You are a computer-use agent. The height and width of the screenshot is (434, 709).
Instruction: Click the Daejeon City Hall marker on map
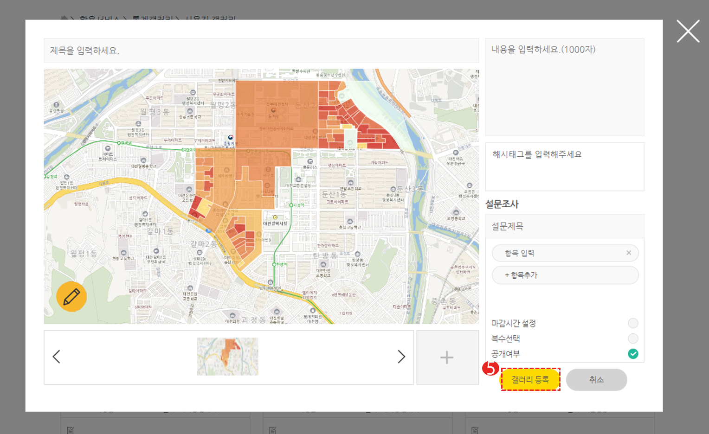[275, 217]
